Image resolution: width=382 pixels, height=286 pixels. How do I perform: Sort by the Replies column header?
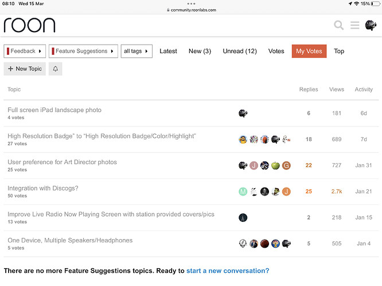tap(309, 89)
